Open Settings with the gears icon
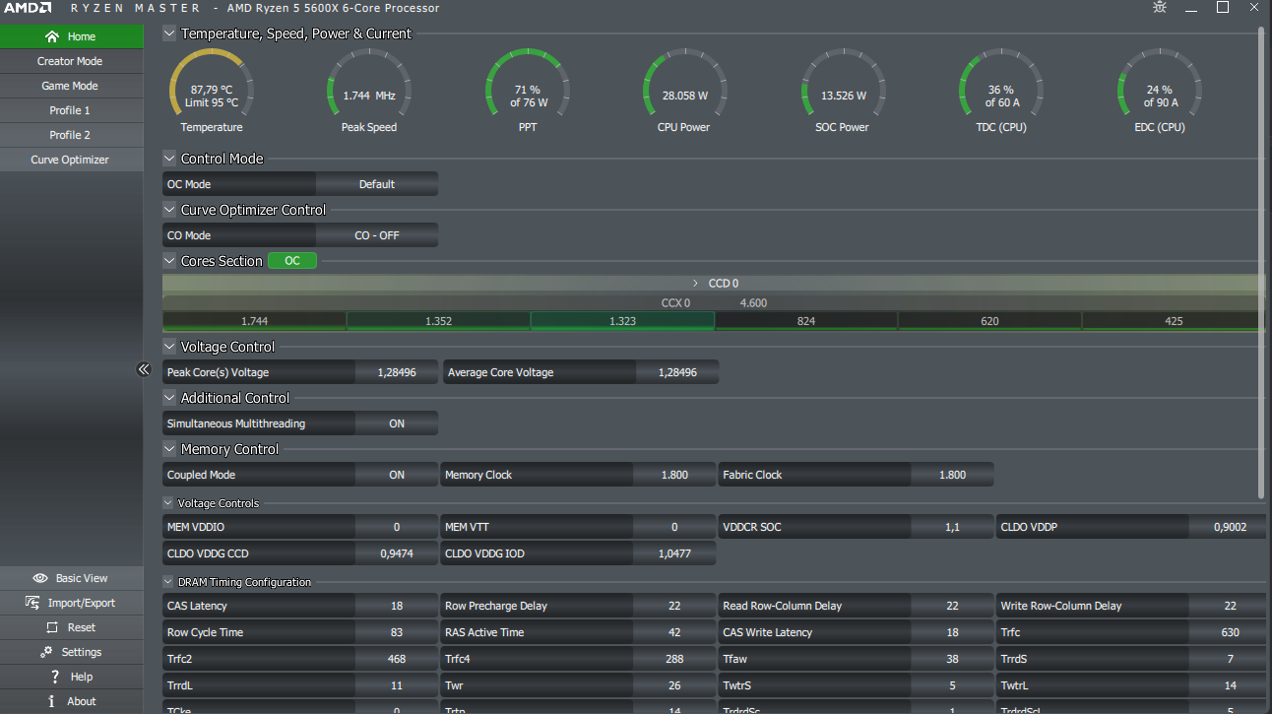 point(46,652)
